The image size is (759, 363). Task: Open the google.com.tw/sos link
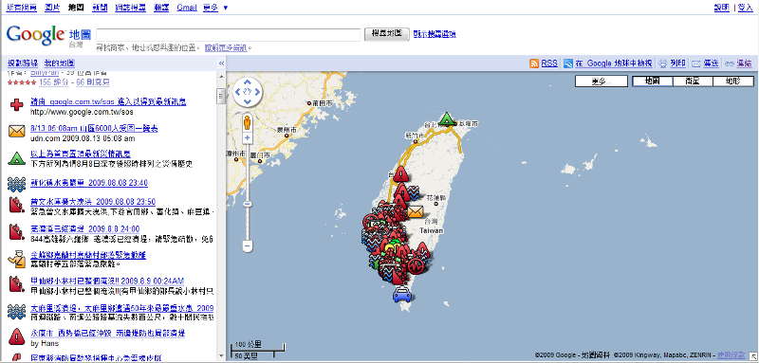(x=108, y=102)
